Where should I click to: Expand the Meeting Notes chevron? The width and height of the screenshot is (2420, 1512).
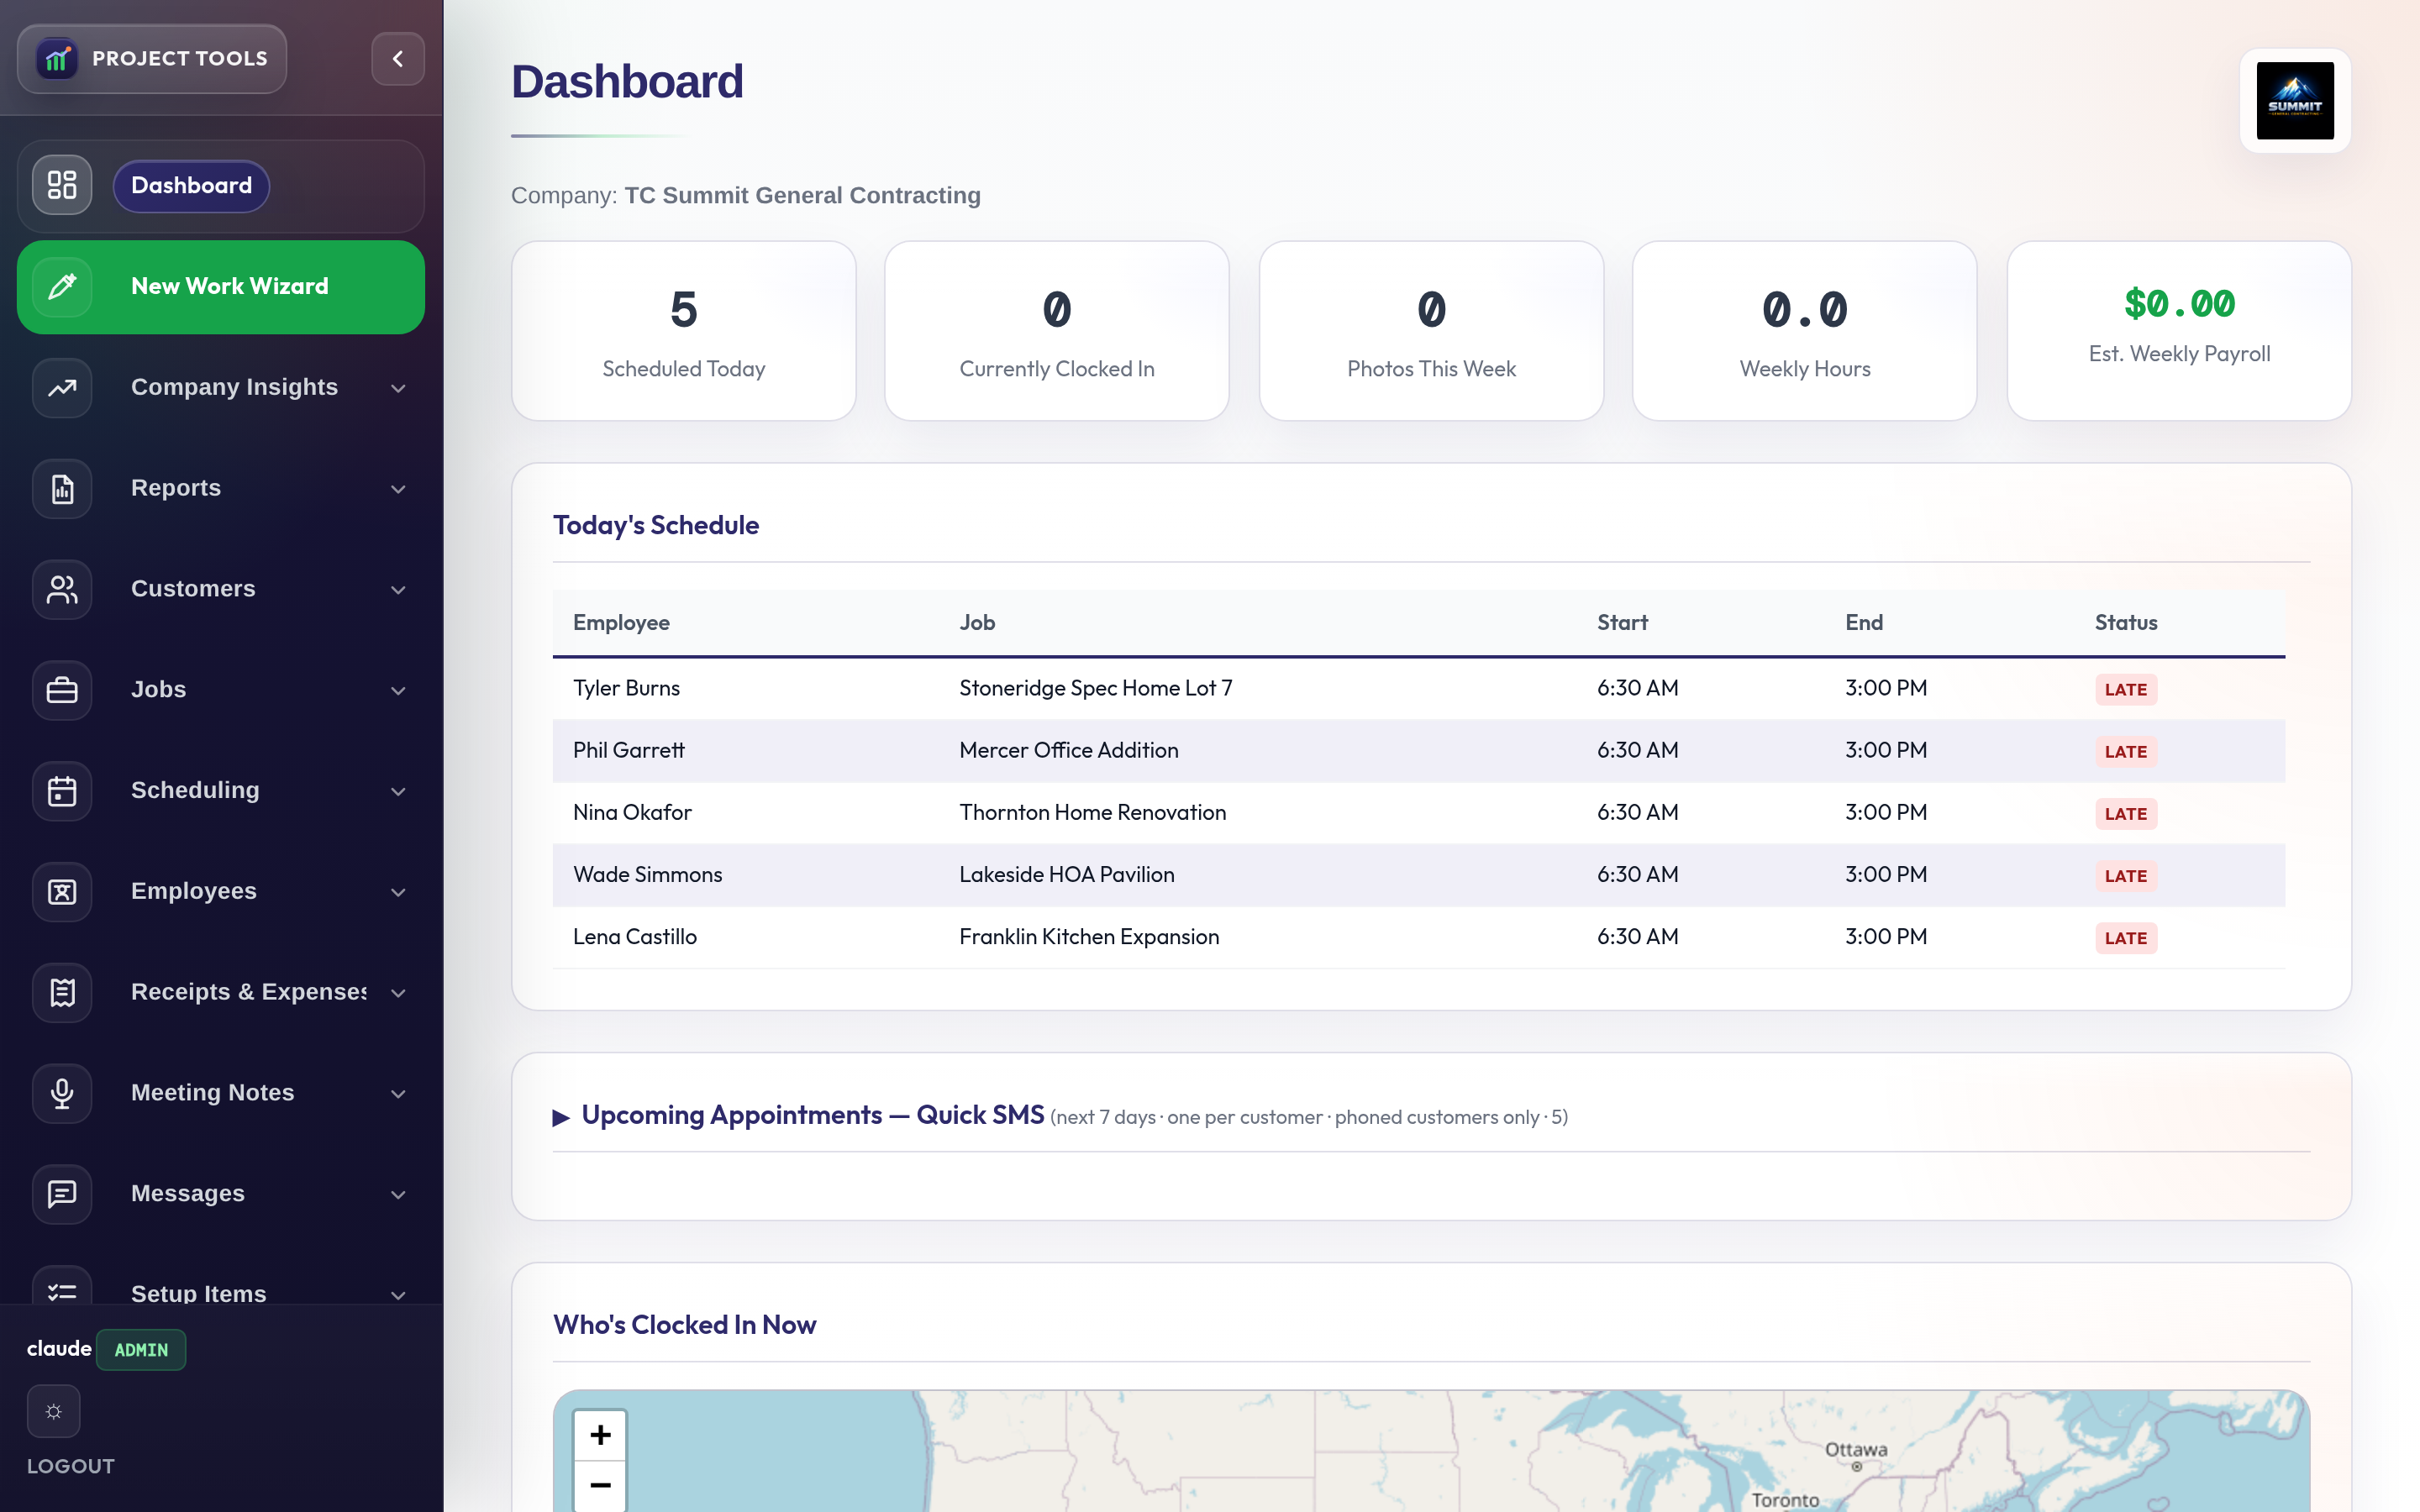[x=398, y=1094]
